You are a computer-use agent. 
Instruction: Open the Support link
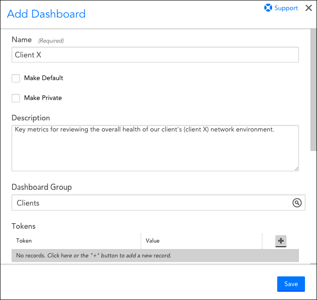(x=286, y=8)
